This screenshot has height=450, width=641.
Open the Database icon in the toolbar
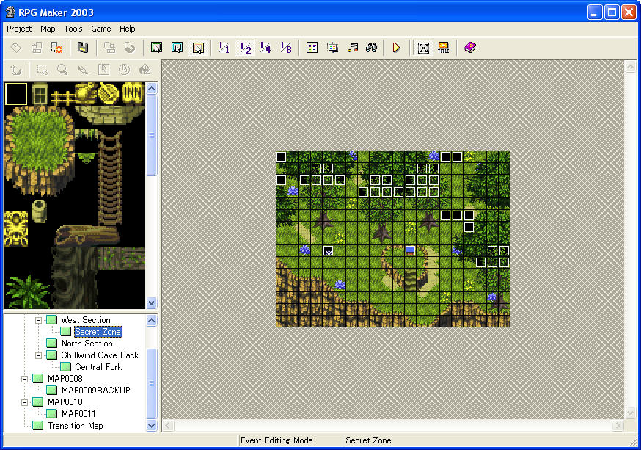pyautogui.click(x=312, y=48)
